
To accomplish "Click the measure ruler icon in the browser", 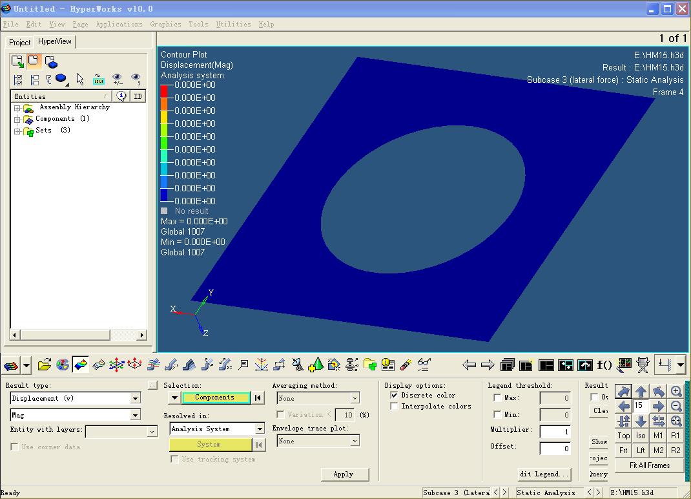I will pyautogui.click(x=98, y=80).
